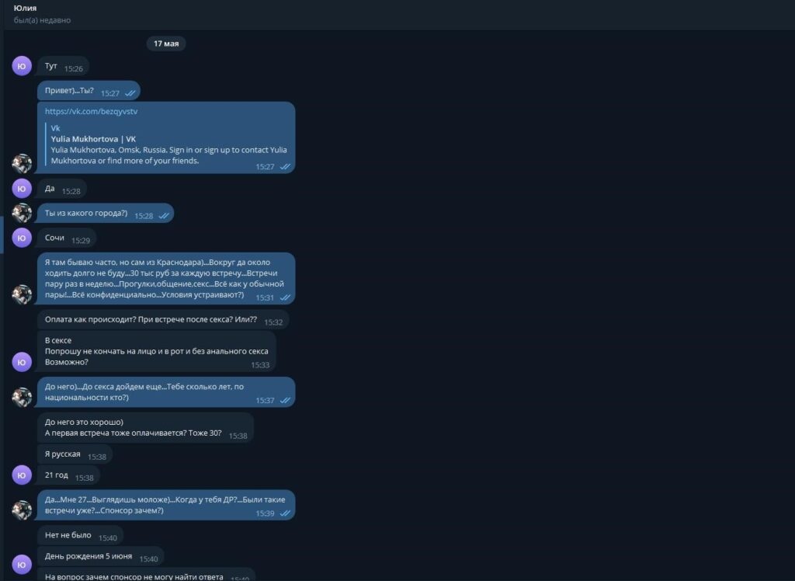795x581 pixels.
Task: Select the Я русская message bubble
Action: (75, 454)
